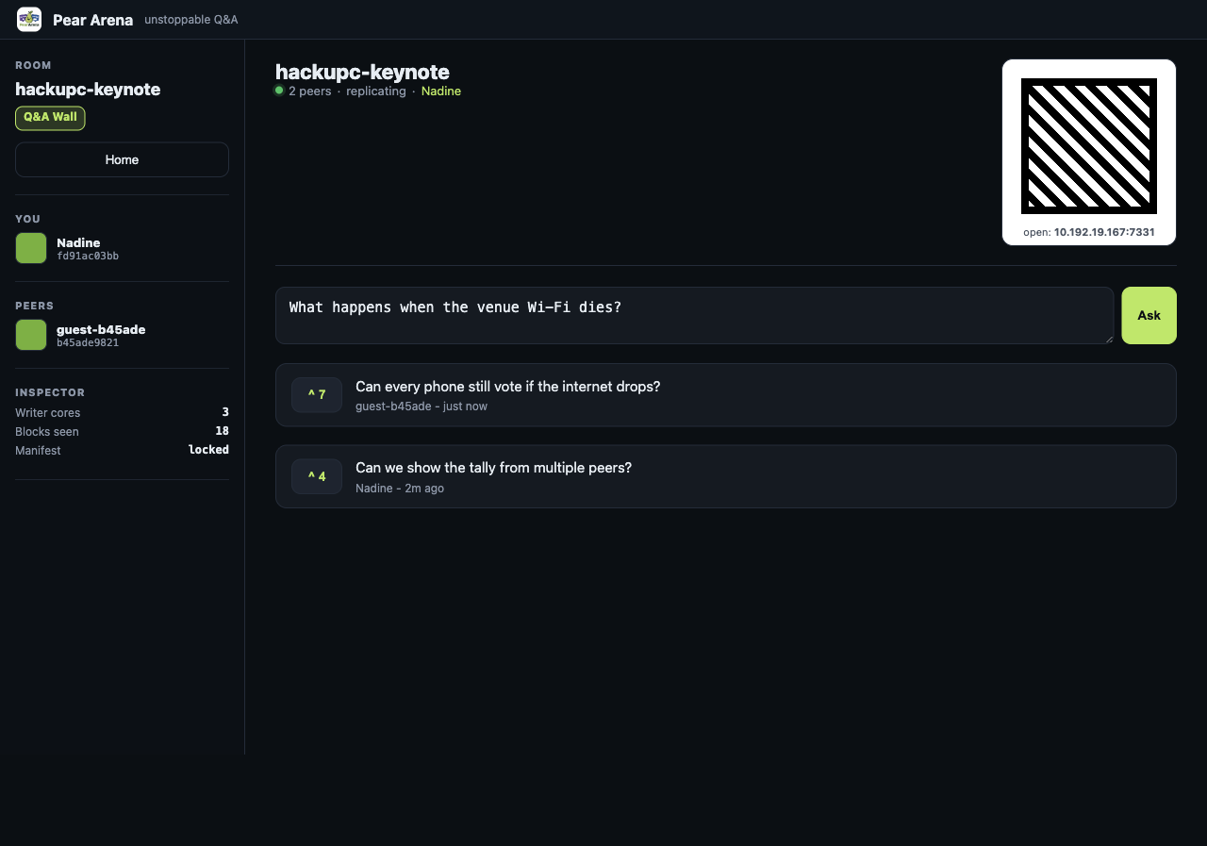Click the 'unstoppable Q&A' tagline
Screen dimensions: 1207x846
pyautogui.click(x=190, y=20)
